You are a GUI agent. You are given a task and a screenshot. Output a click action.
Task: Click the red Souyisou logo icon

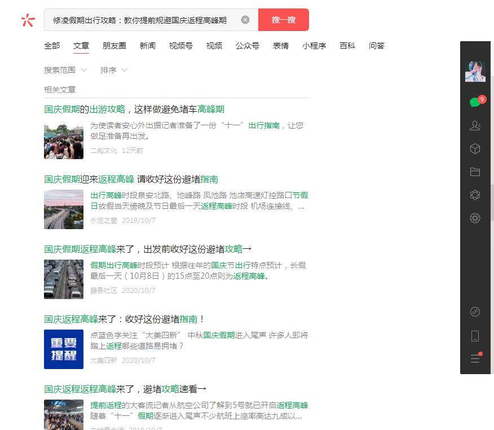28,20
